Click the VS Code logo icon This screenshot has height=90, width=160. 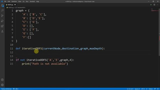coord(2,1)
